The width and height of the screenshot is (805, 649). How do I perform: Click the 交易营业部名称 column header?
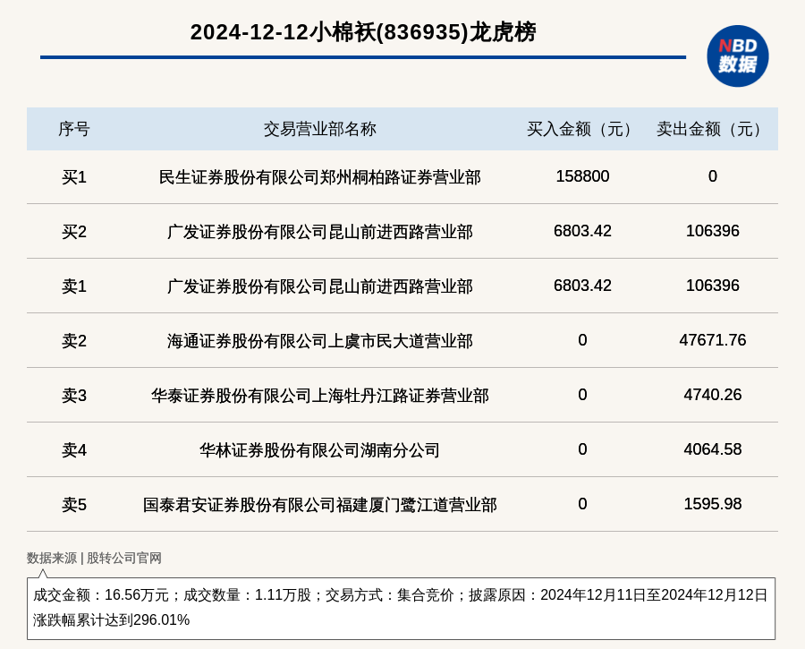pyautogui.click(x=320, y=129)
